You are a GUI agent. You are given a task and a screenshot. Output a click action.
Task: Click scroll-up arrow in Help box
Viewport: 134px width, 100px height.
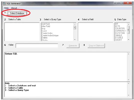pos(128,83)
